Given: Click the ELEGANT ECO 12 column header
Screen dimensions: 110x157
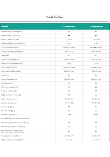Looking at the screenshot, I should [69, 26].
